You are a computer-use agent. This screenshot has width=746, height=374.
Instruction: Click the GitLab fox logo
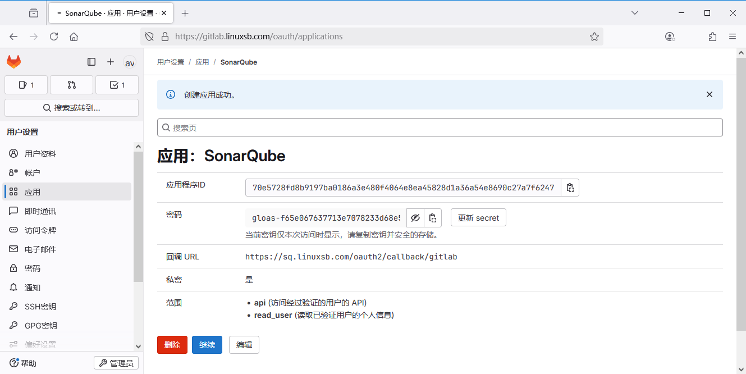(x=14, y=62)
